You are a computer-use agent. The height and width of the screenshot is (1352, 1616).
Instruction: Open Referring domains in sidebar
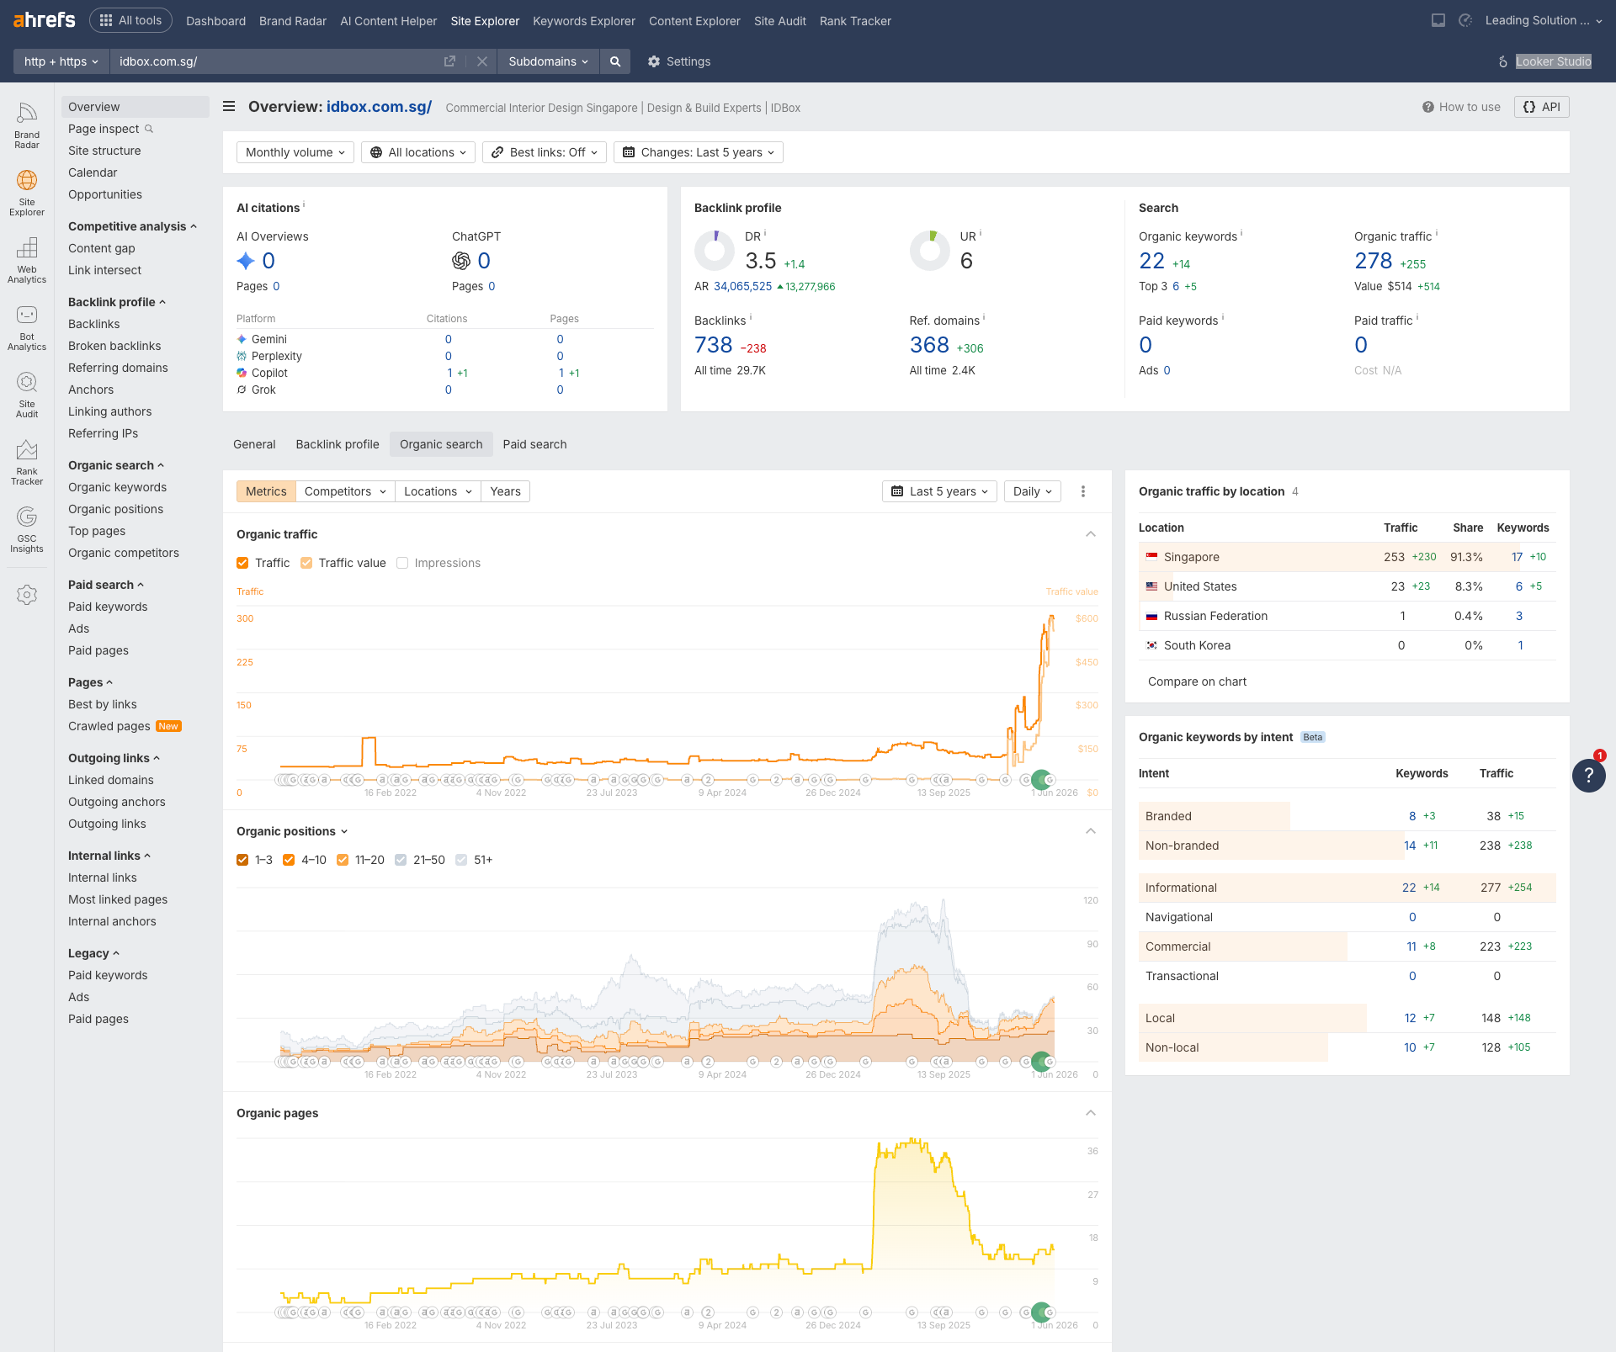pos(118,368)
